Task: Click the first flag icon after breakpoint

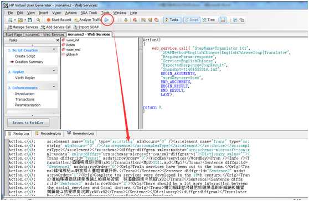Action: tap(143, 20)
